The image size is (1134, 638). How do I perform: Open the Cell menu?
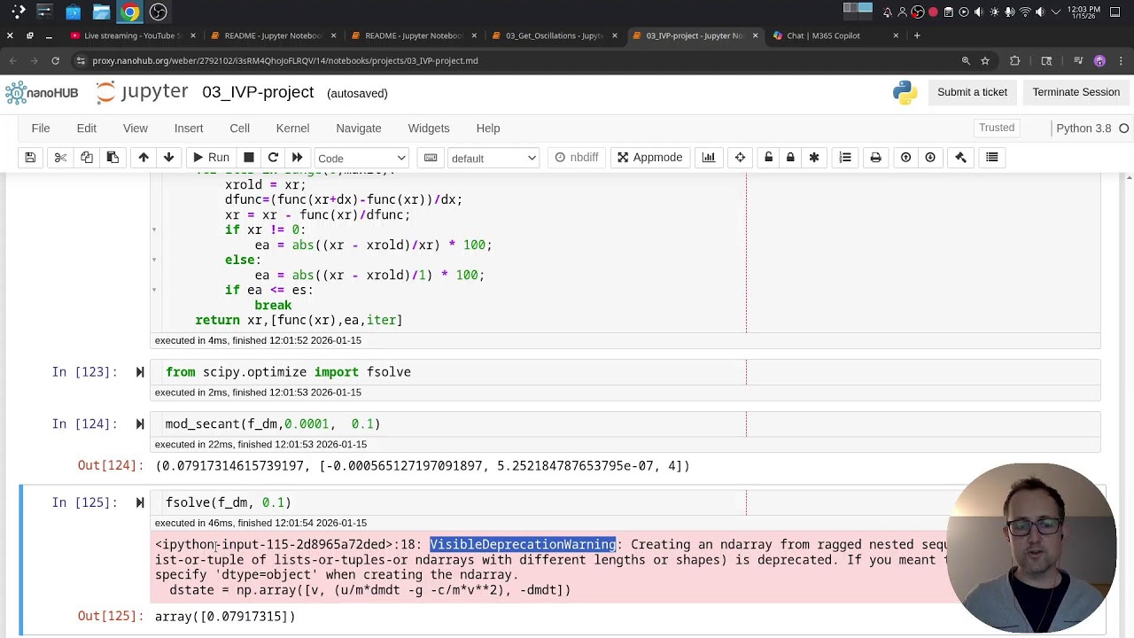point(239,128)
